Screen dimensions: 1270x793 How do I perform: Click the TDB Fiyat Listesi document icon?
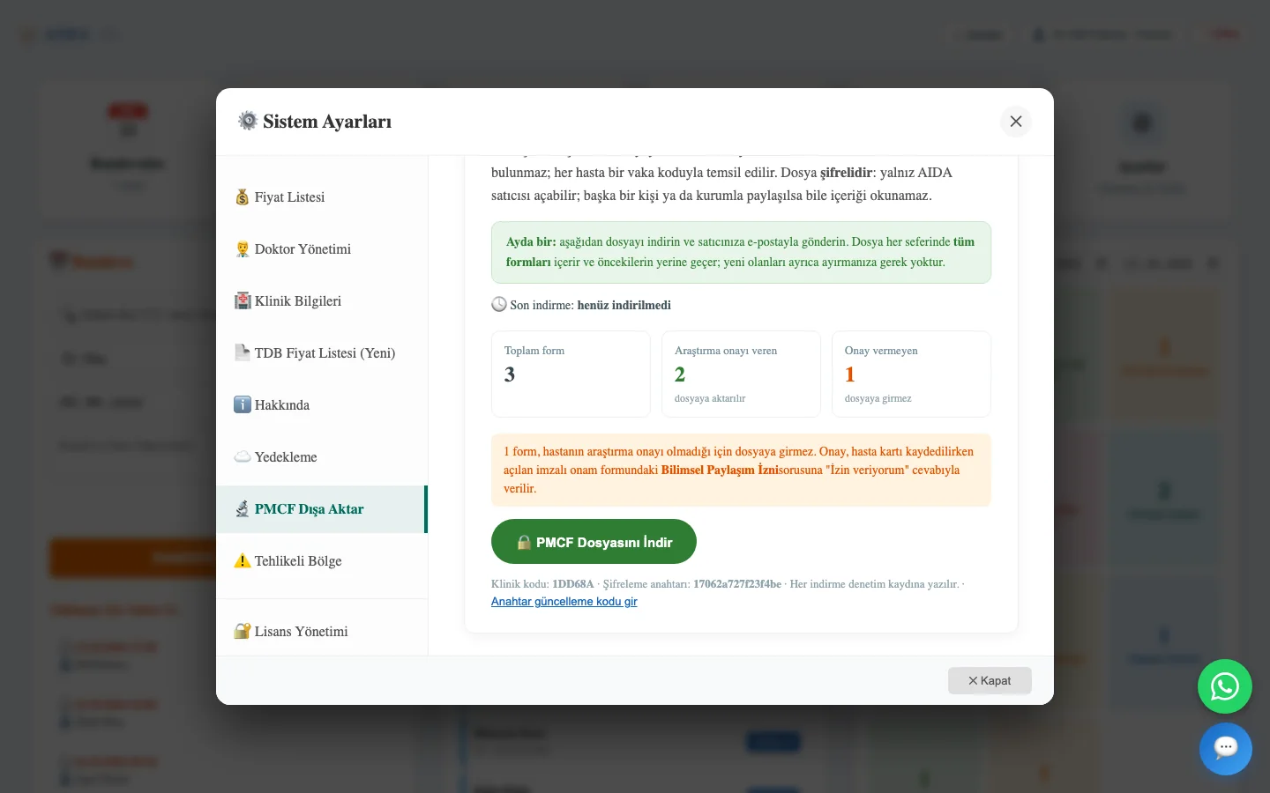pos(243,353)
